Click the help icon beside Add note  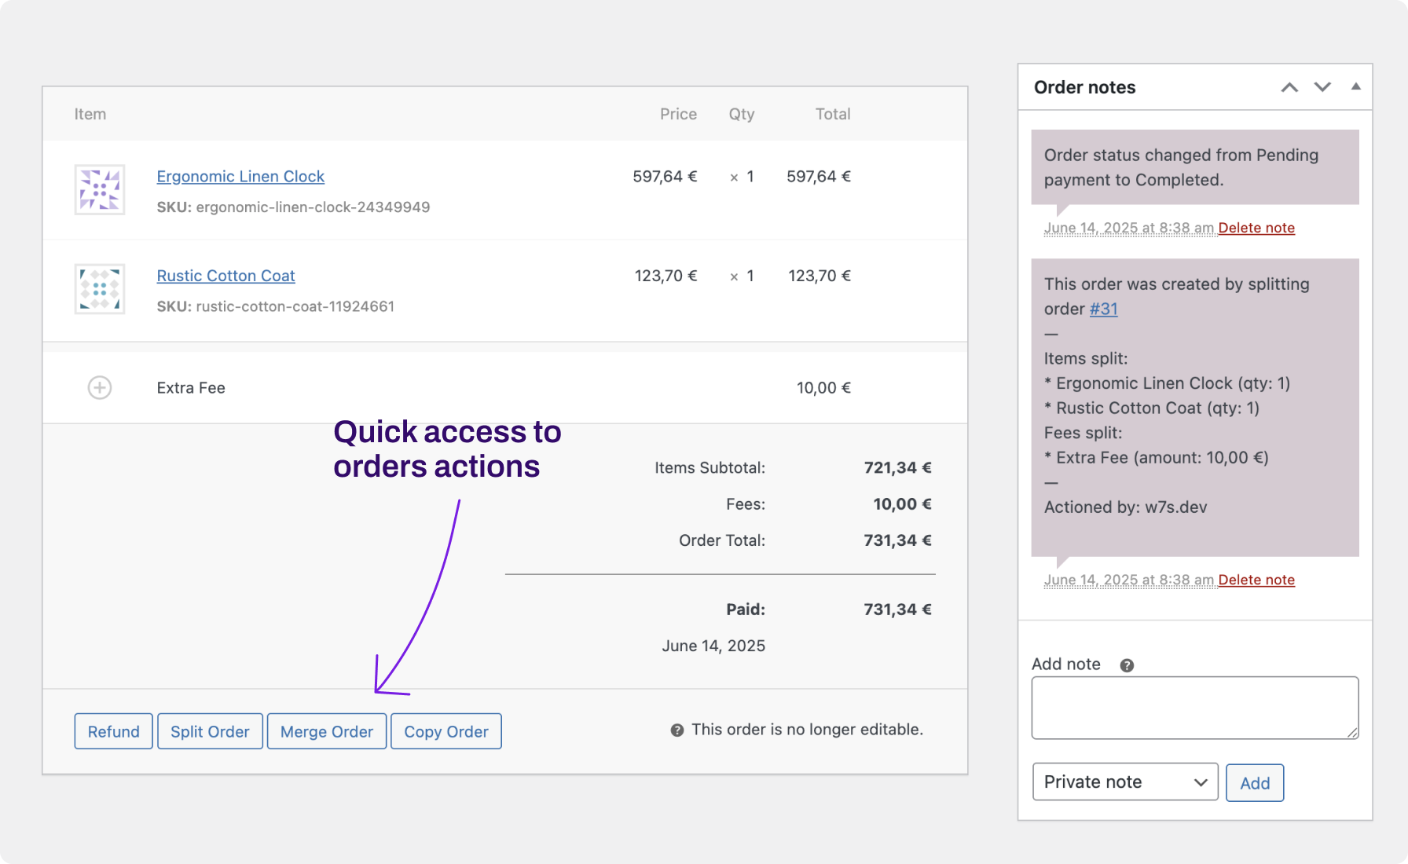1127,664
